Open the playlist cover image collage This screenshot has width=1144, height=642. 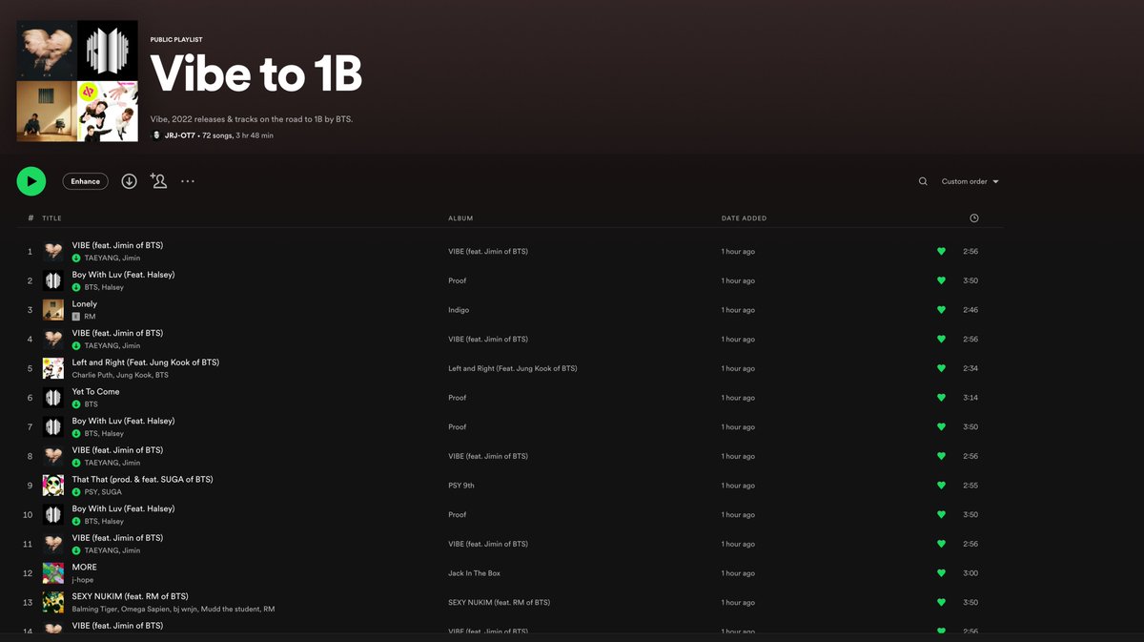[77, 81]
